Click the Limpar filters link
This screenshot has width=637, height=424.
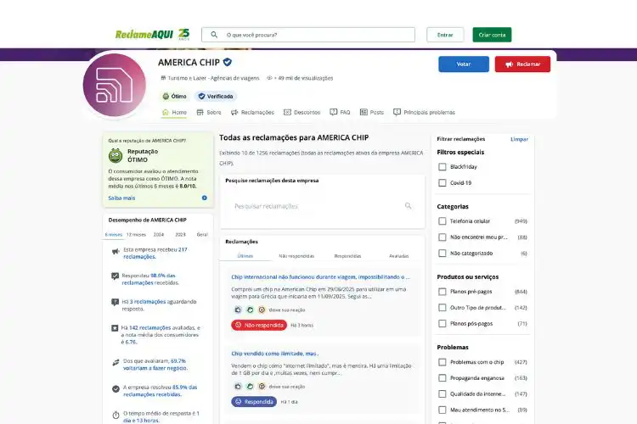click(x=519, y=139)
